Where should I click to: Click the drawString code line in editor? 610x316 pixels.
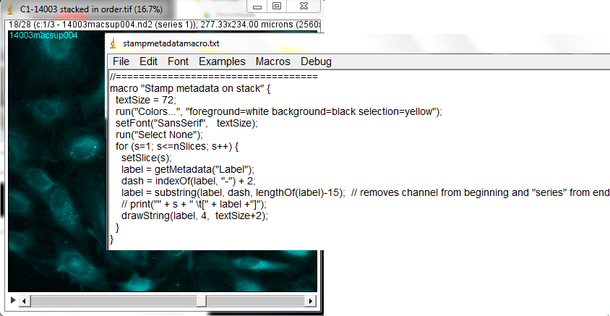click(194, 215)
